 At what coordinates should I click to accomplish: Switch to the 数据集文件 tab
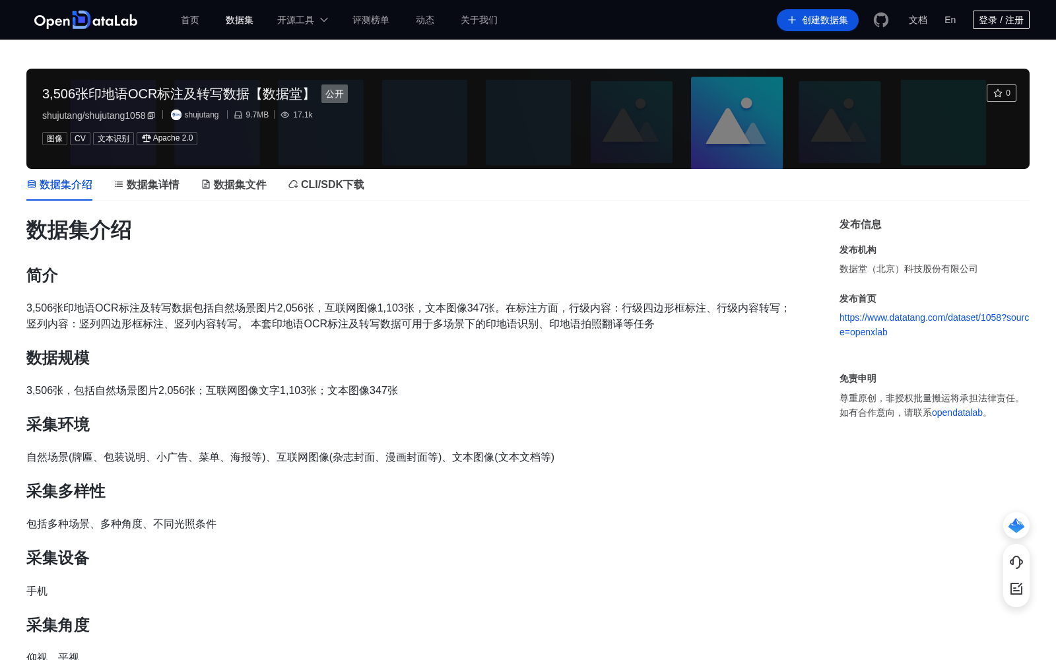(x=234, y=185)
